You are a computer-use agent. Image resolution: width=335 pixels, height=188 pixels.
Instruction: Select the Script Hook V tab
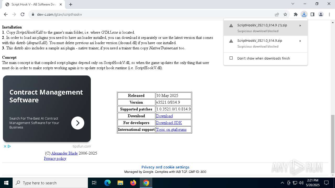click(x=33, y=4)
